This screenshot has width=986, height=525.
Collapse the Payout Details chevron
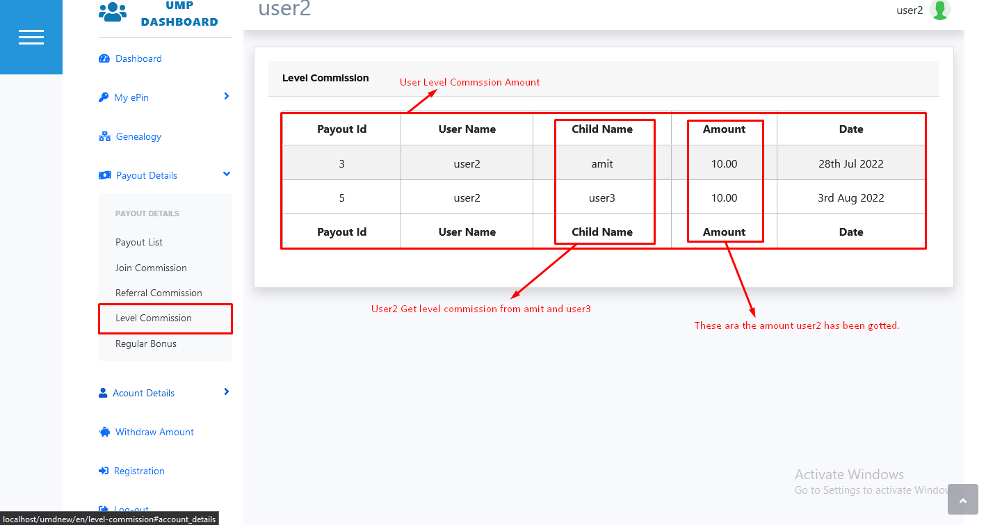[226, 175]
